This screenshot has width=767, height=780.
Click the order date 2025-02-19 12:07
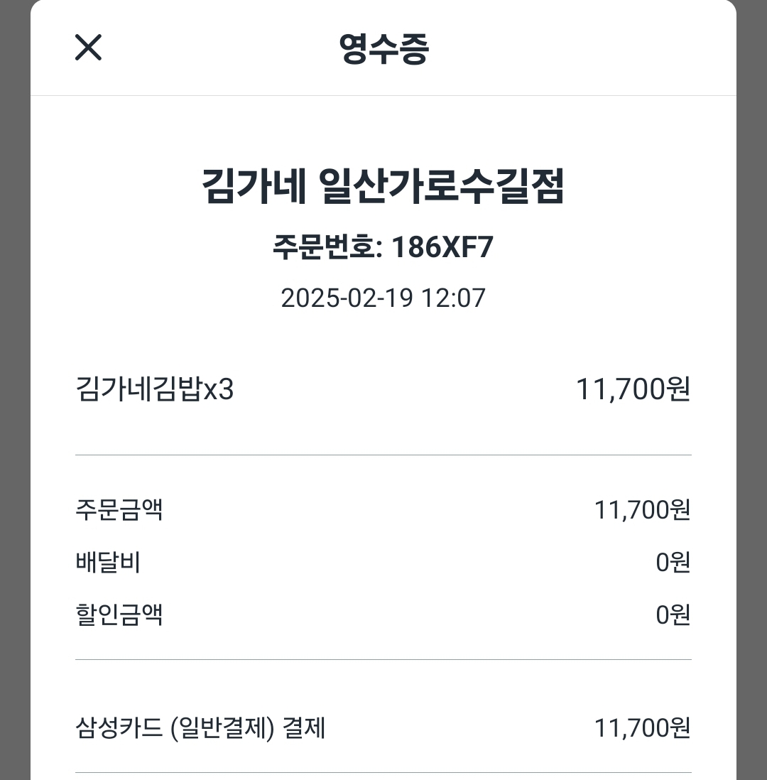pyautogui.click(x=383, y=298)
